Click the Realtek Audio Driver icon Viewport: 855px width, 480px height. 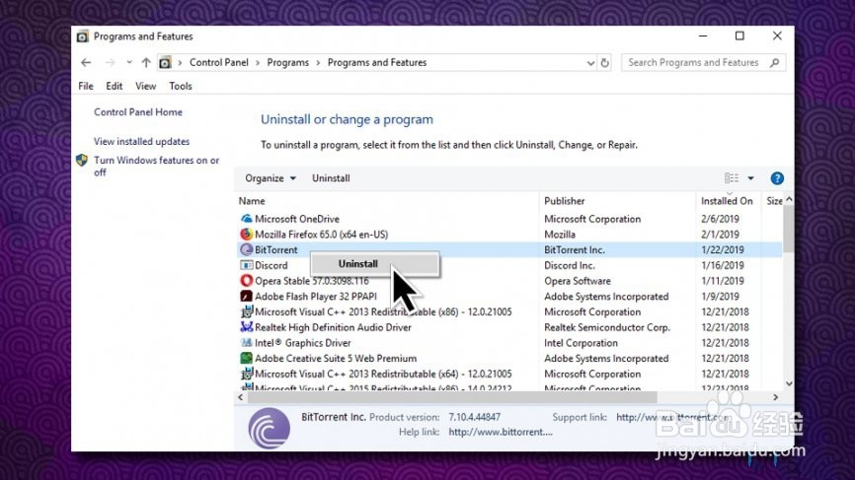(x=247, y=327)
